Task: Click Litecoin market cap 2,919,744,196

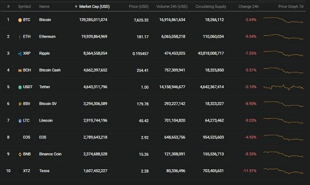Action: (x=95, y=121)
